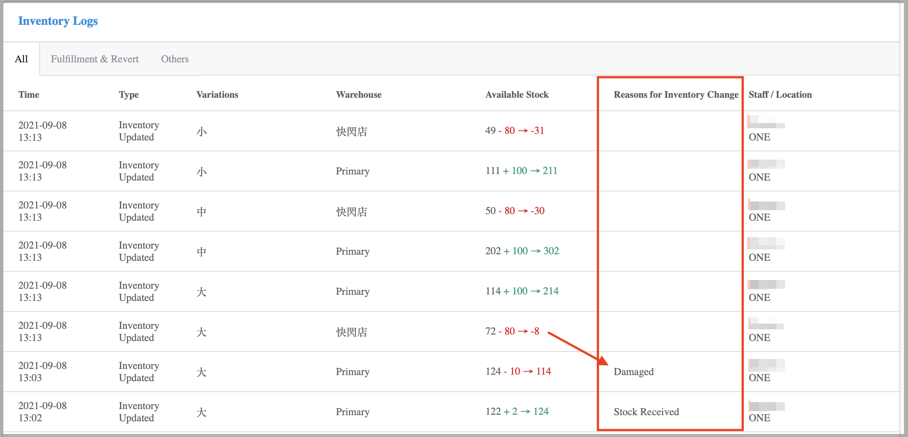Click the Available Stock column header

(517, 95)
